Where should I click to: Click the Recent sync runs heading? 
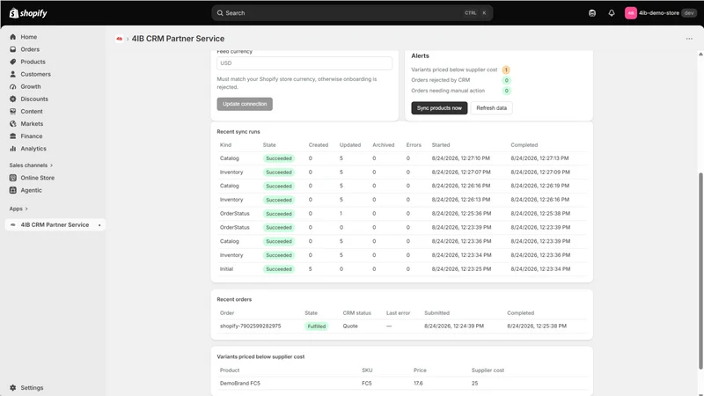pos(238,131)
